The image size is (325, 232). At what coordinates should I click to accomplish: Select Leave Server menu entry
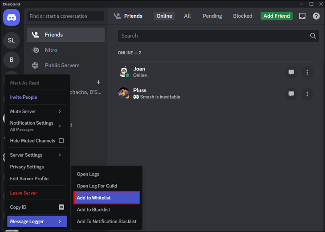24,193
